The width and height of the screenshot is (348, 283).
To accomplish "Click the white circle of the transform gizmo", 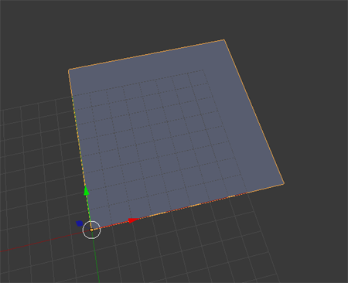I will [91, 230].
